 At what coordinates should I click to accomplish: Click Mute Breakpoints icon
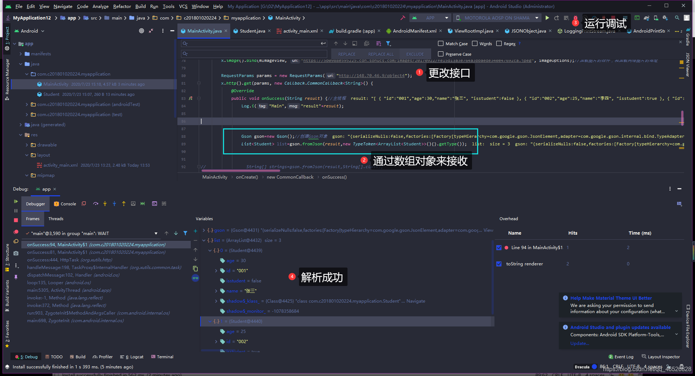[x=16, y=241]
